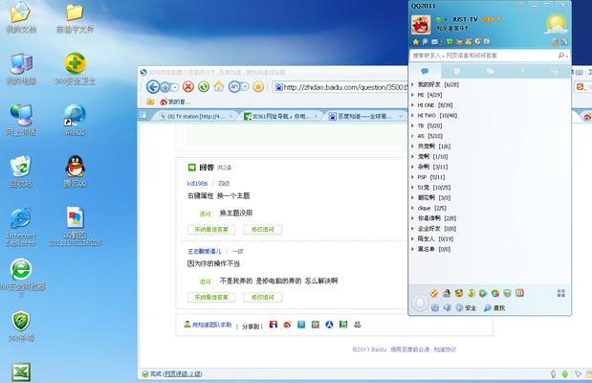This screenshot has height=383, width=592.
Task: Adopt kdl1986's answer as best answer
Action: [211, 230]
